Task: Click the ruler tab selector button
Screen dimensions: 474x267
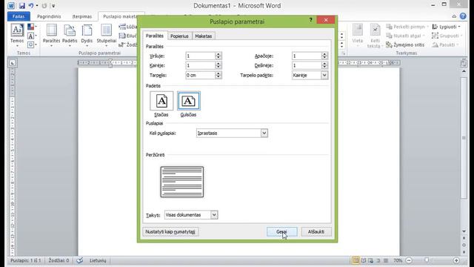Action: pyautogui.click(x=13, y=63)
